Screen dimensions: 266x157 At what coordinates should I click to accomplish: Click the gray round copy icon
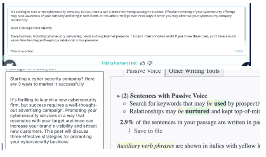[x=9, y=63]
